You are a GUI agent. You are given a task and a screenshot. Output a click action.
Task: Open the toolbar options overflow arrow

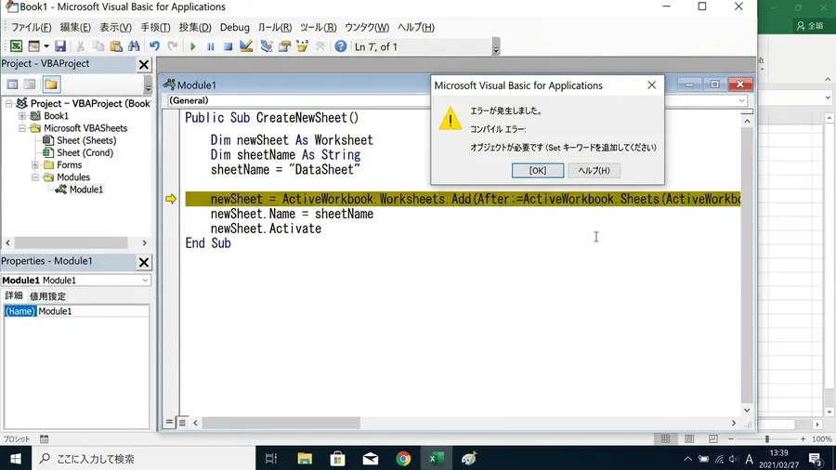[496, 46]
